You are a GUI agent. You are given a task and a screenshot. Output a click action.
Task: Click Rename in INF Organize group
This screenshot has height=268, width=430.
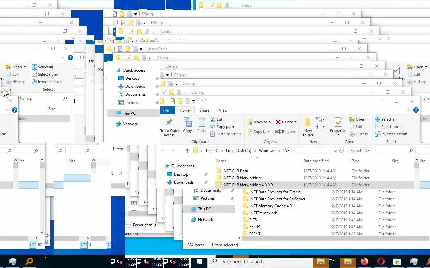[285, 132]
